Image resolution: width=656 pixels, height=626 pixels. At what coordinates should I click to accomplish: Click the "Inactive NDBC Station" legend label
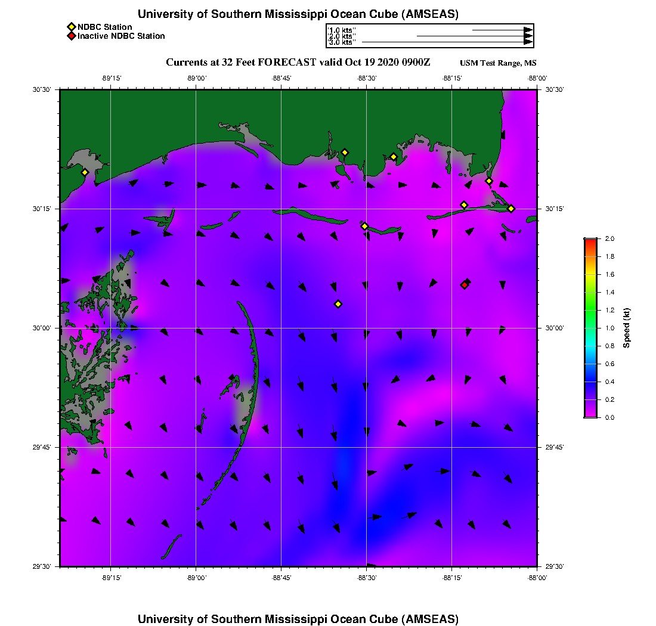[x=121, y=36]
